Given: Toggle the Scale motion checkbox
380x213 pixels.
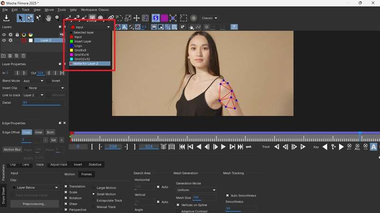Looking at the screenshot, I should 66,192.
